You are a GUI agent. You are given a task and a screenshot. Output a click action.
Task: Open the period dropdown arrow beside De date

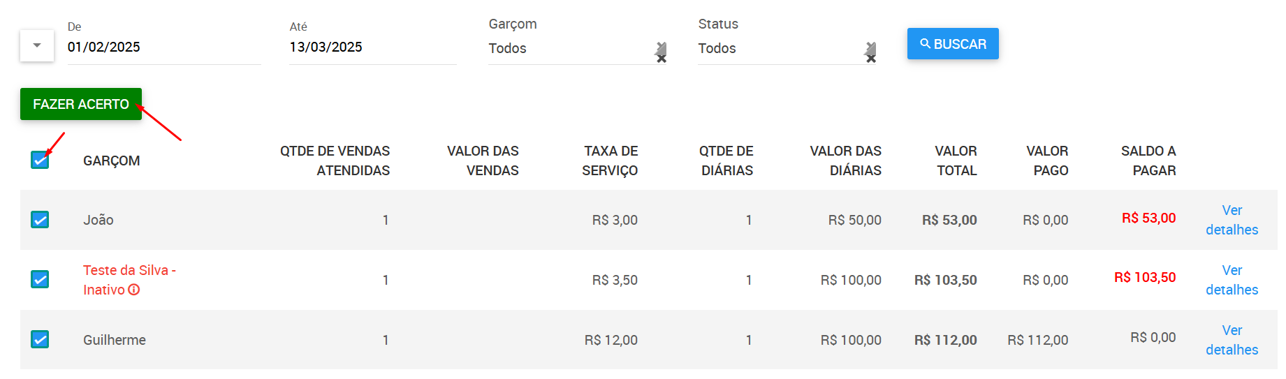tap(37, 45)
